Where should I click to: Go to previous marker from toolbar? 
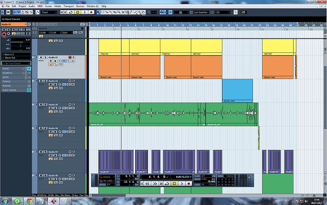click(62, 12)
